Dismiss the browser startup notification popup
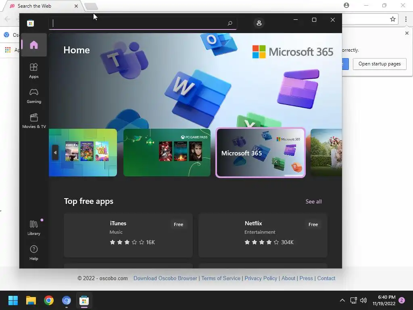Viewport: 413px width, 310px height. click(407, 33)
